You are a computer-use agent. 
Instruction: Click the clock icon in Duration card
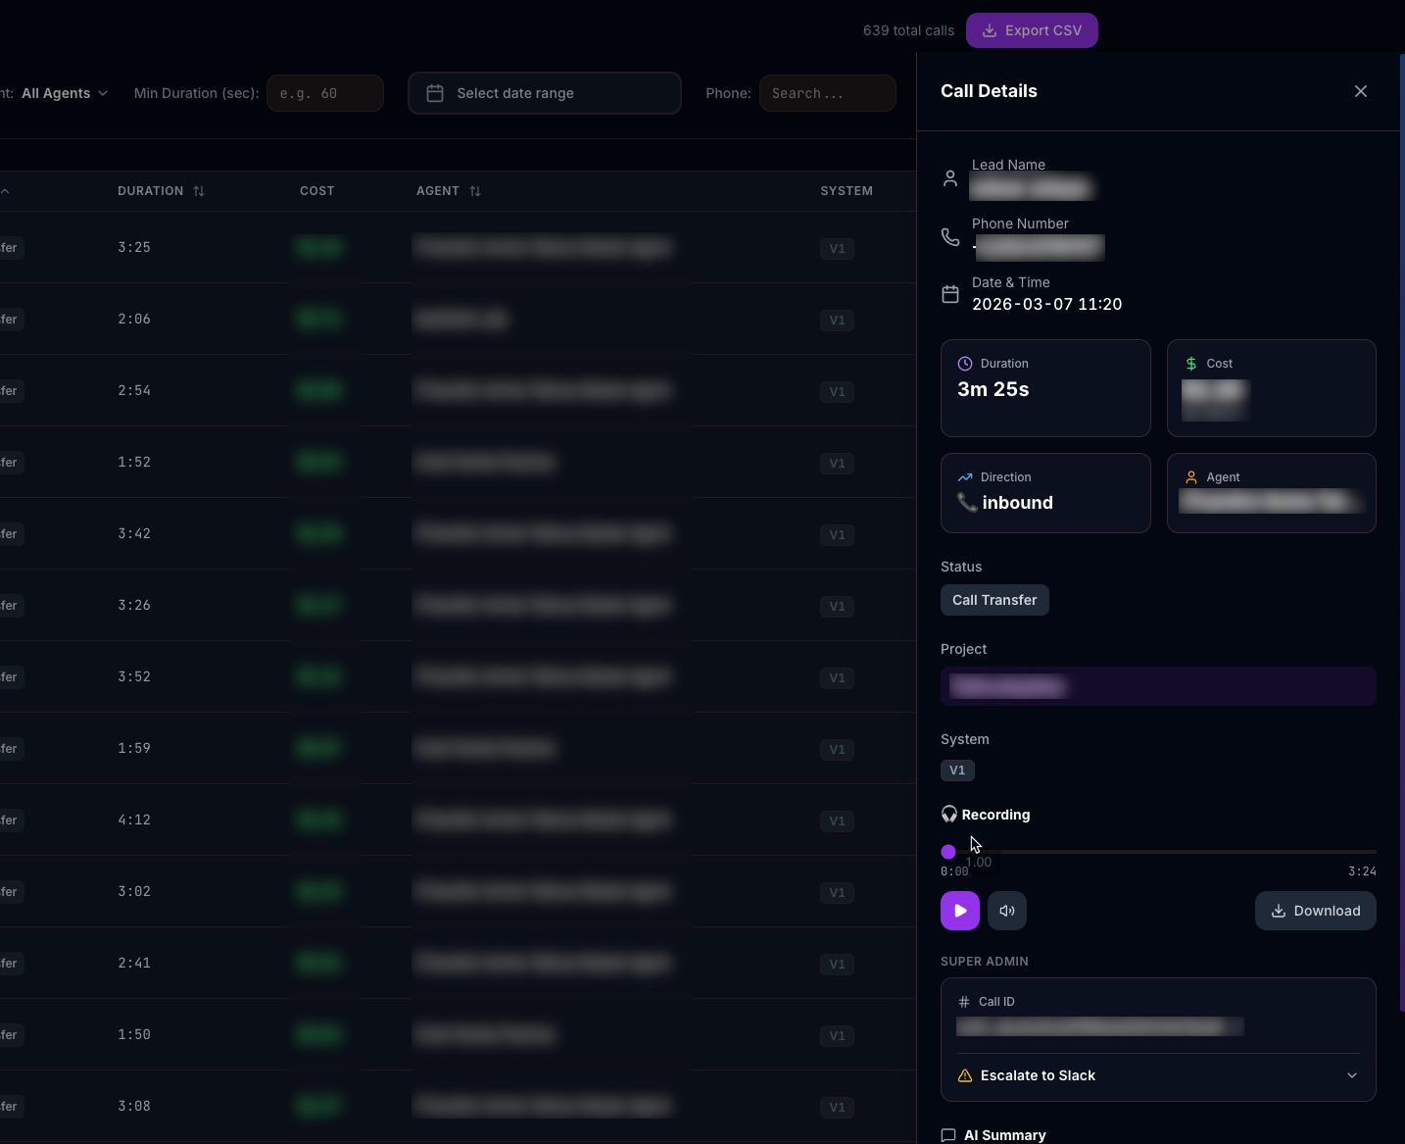pos(965,364)
